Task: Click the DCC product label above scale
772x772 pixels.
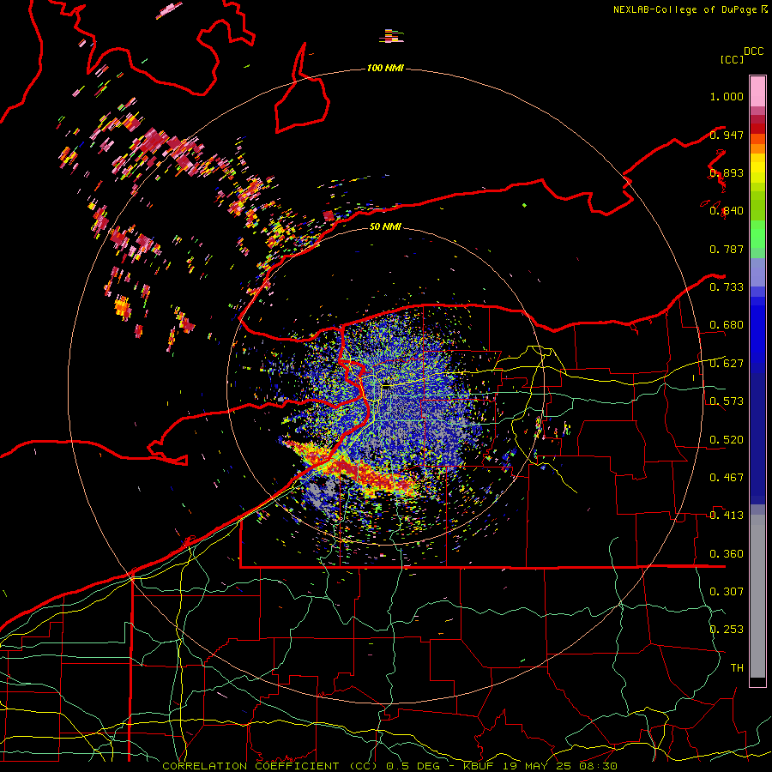Action: [x=754, y=51]
